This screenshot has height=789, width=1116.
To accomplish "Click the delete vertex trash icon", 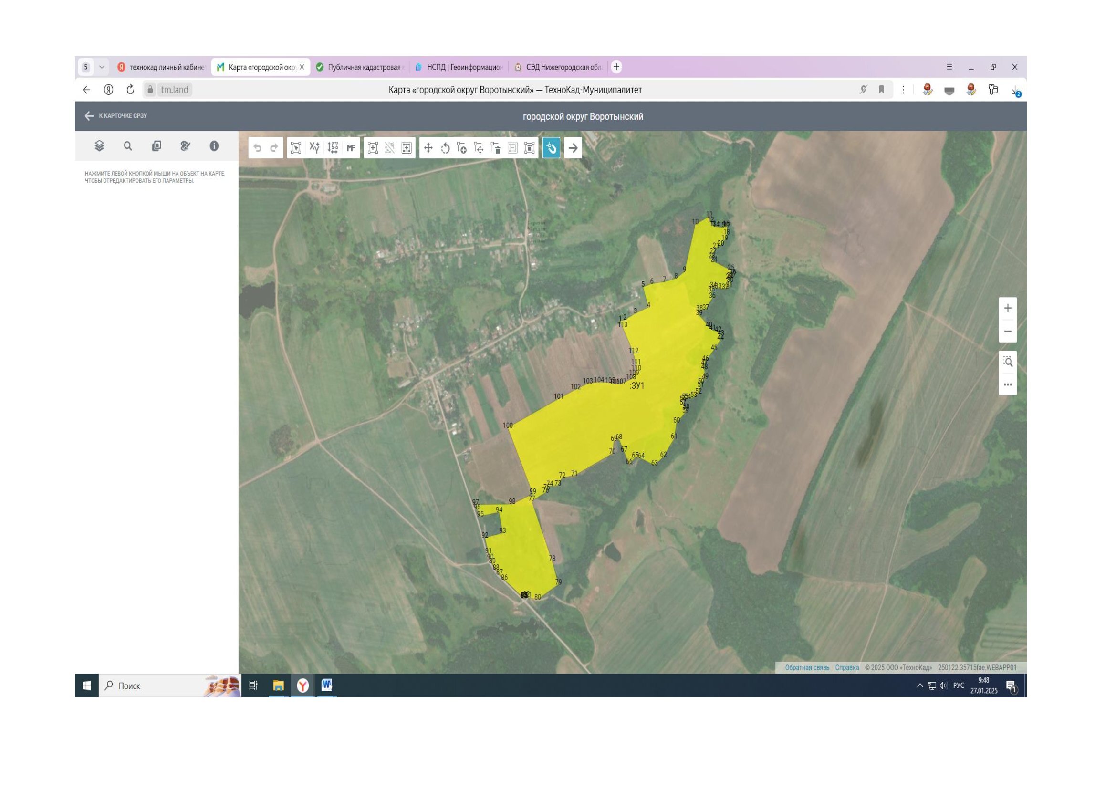I will (496, 148).
